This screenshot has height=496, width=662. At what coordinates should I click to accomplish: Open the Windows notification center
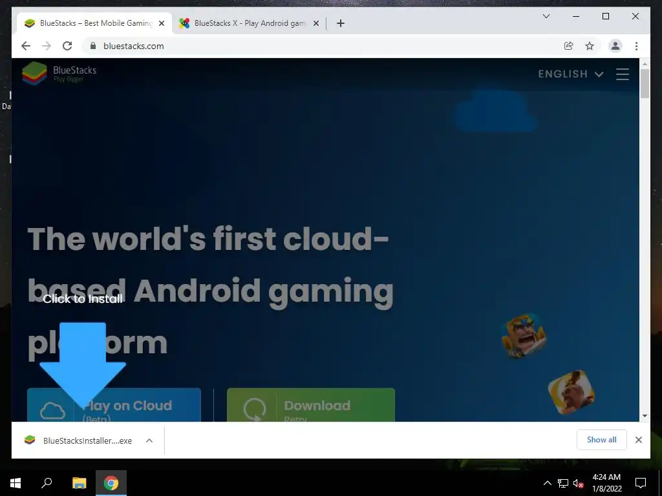(x=641, y=483)
